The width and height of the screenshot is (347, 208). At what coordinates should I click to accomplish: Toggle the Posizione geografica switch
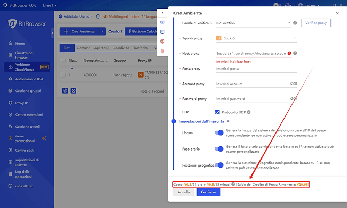pos(219,165)
